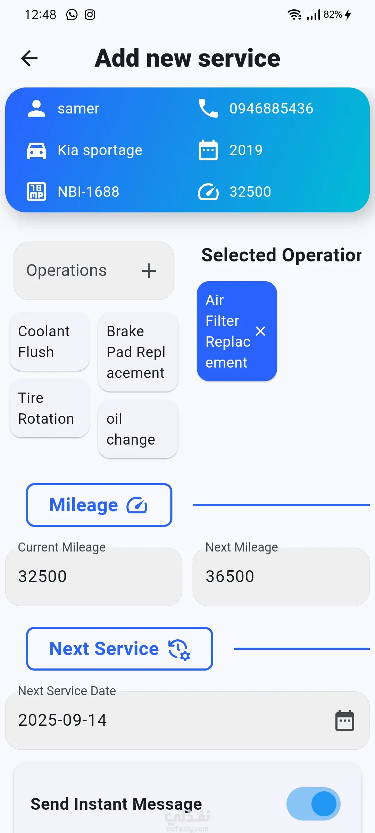Select Brake Pad Replacement chip
375x833 pixels.
pos(138,352)
